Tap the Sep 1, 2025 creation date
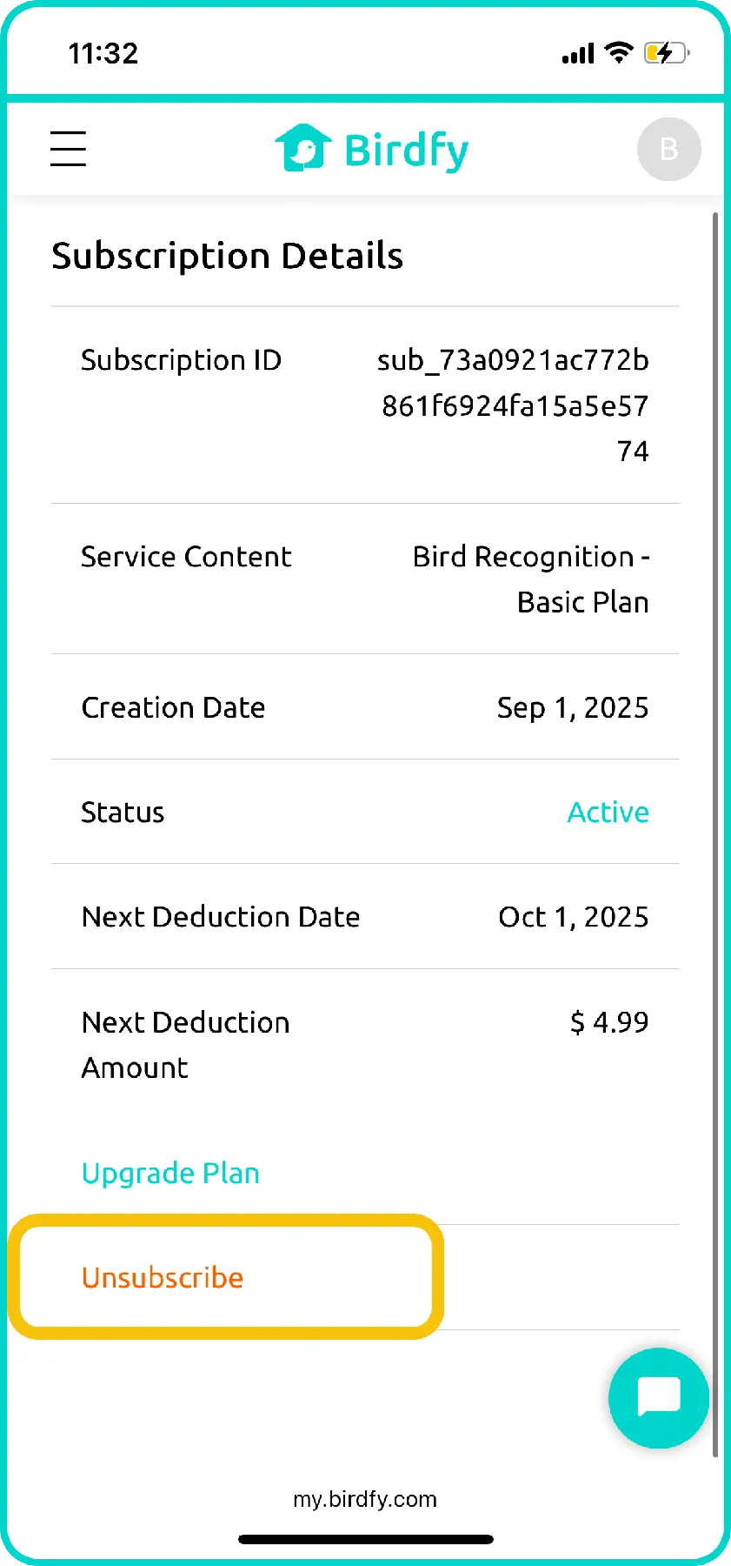This screenshot has width=731, height=1566. 572,707
